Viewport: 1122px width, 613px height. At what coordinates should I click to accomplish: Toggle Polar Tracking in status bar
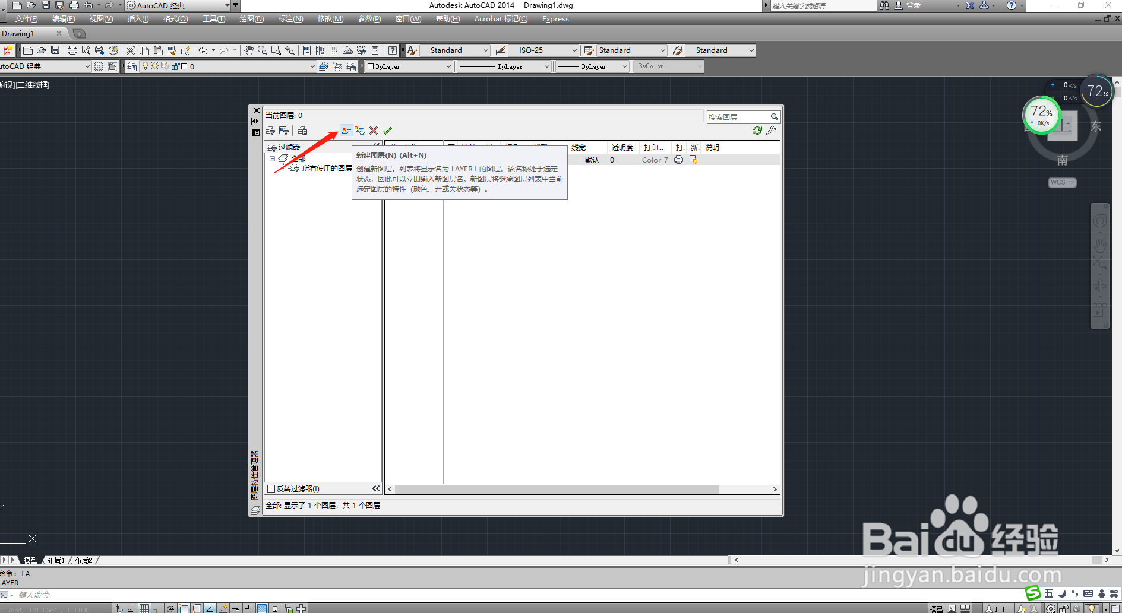170,608
